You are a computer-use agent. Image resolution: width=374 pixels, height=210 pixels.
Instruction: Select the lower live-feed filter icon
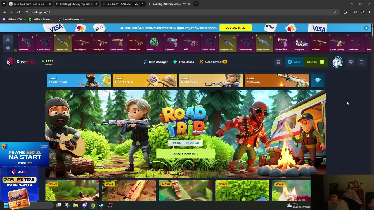click(x=8, y=48)
